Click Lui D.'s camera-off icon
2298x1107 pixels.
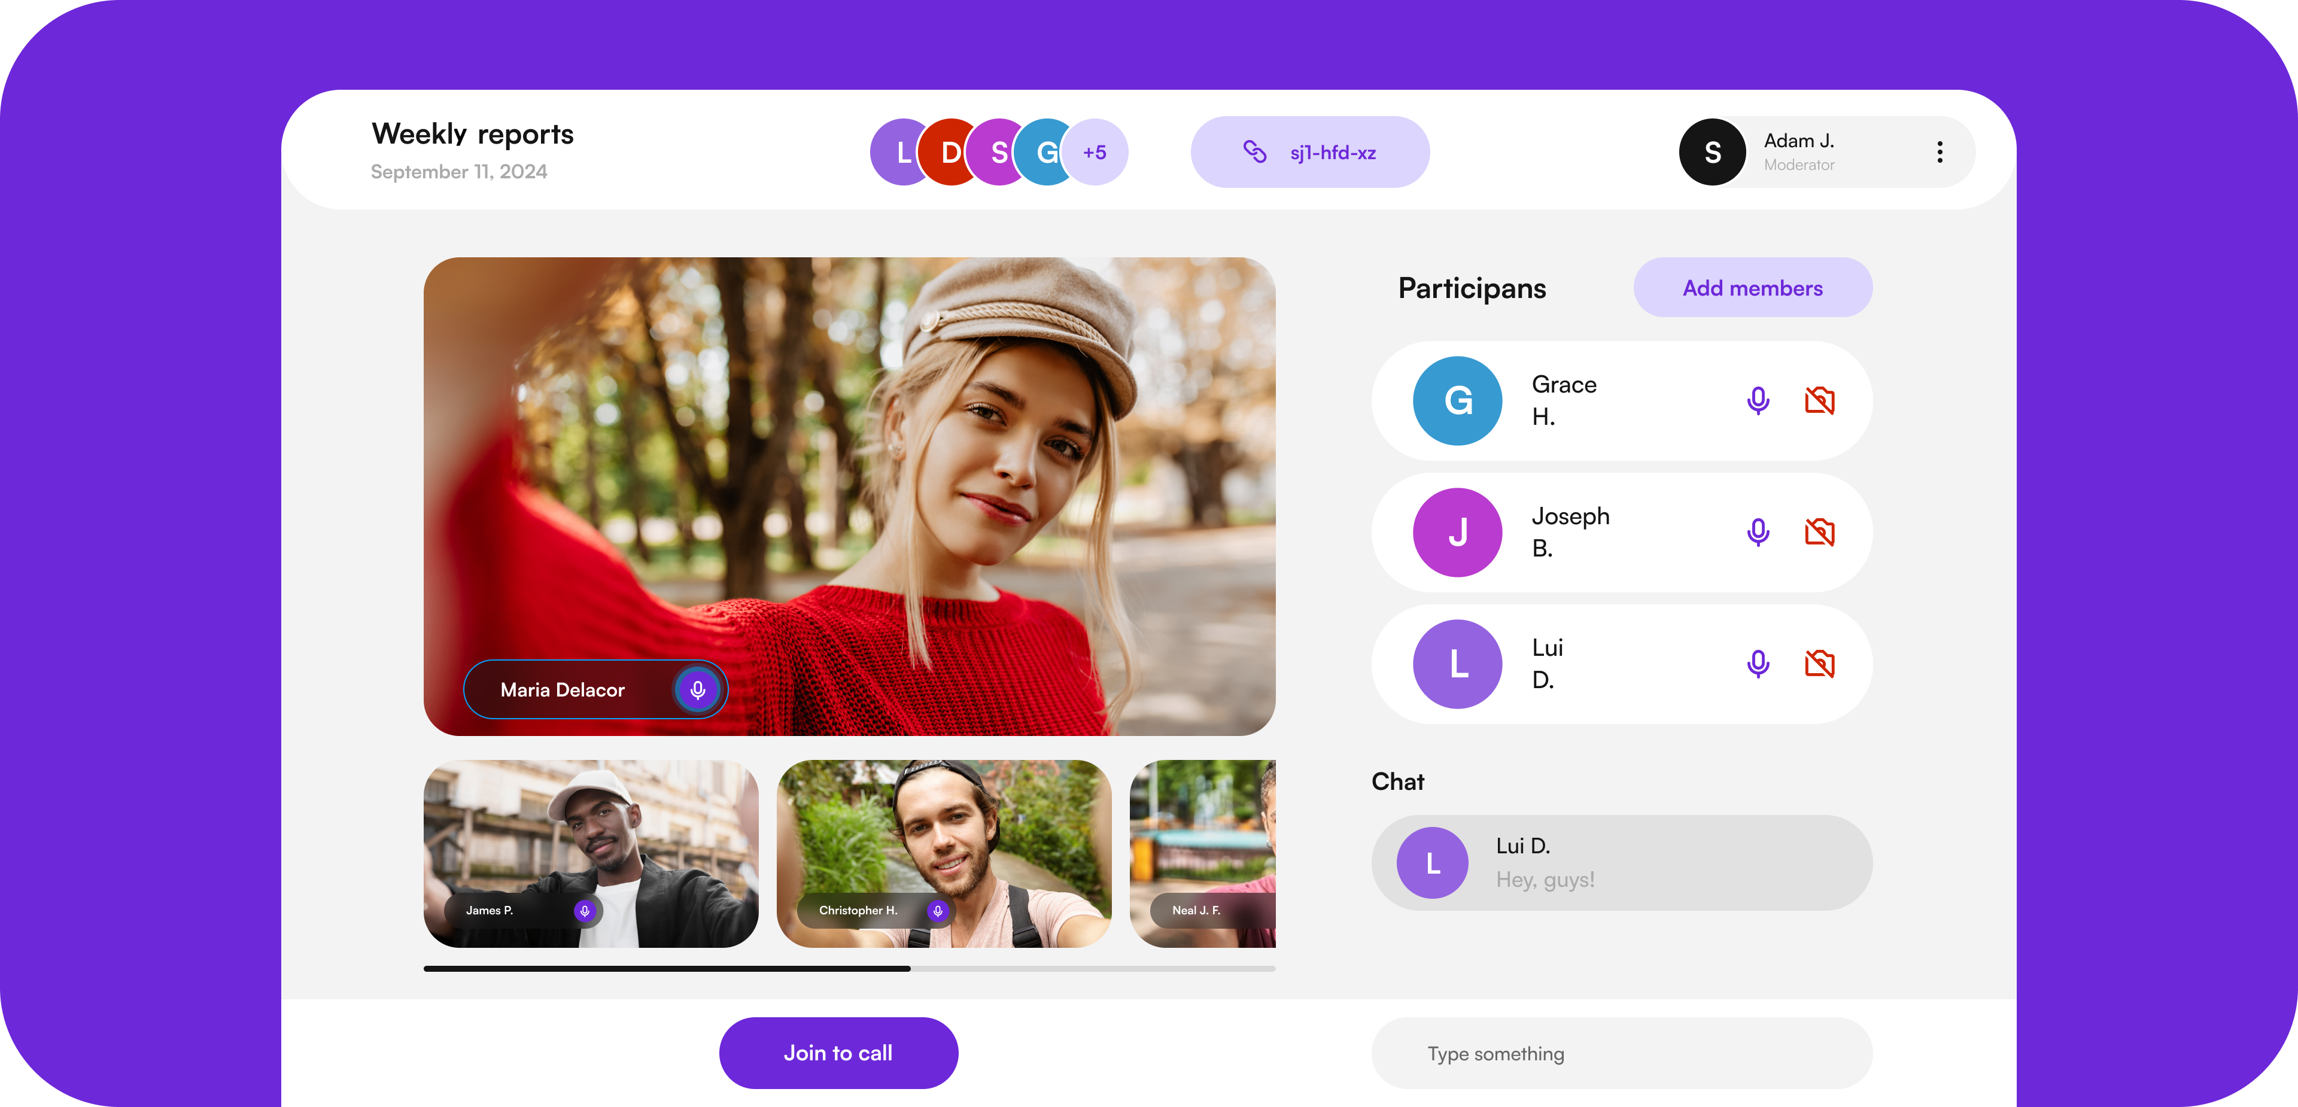1819,664
